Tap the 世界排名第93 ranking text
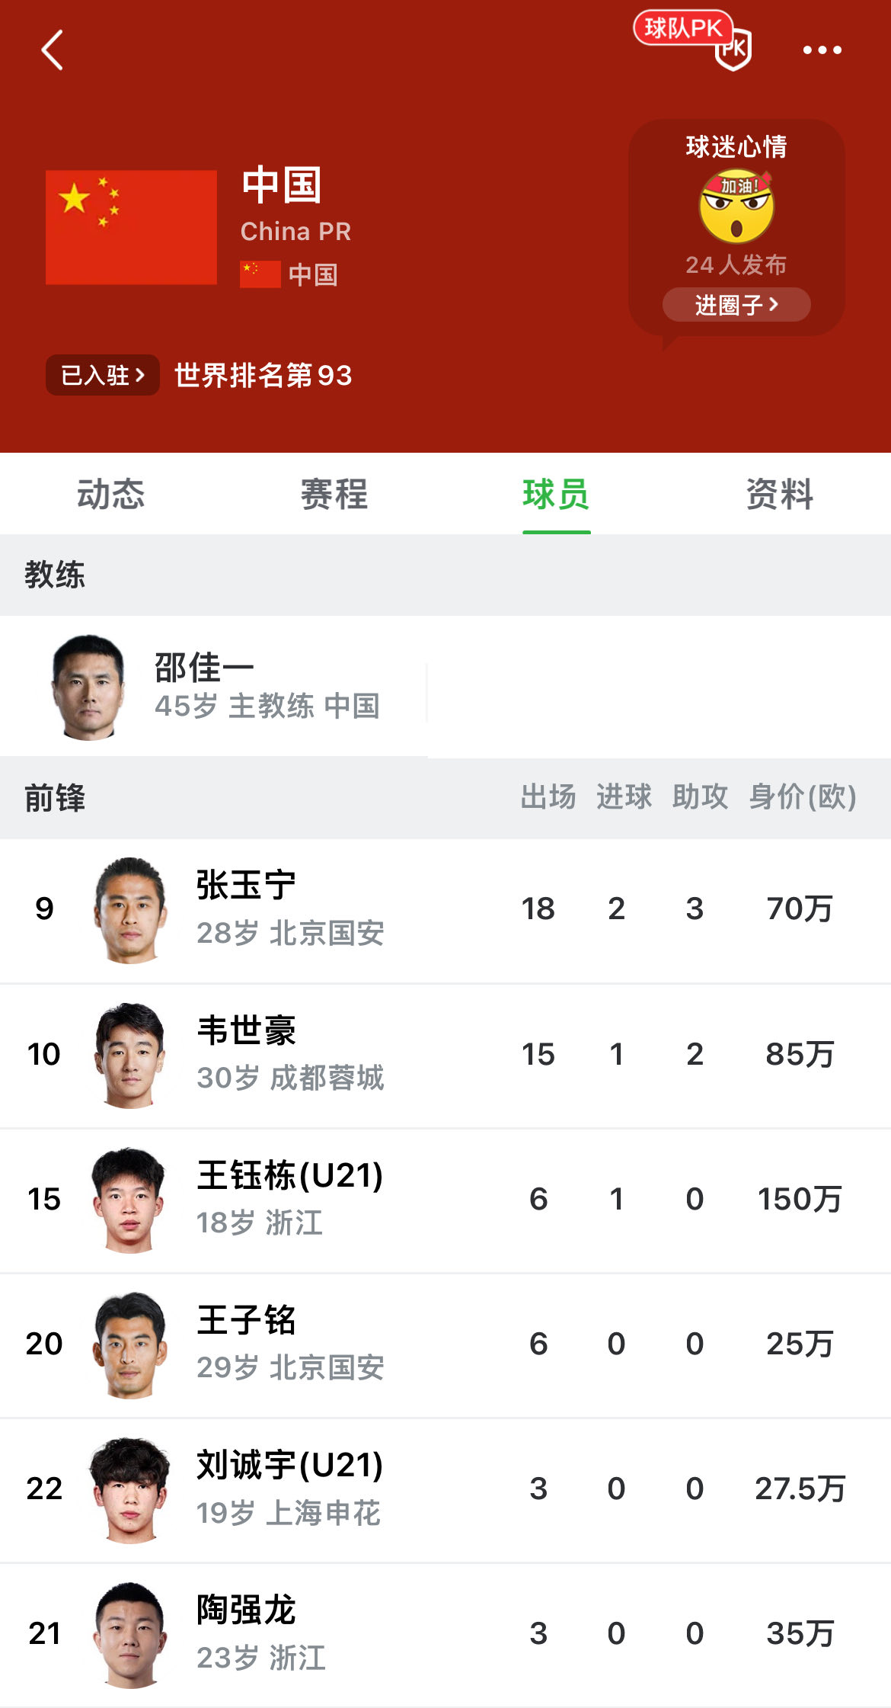891x1708 pixels. 263,375
